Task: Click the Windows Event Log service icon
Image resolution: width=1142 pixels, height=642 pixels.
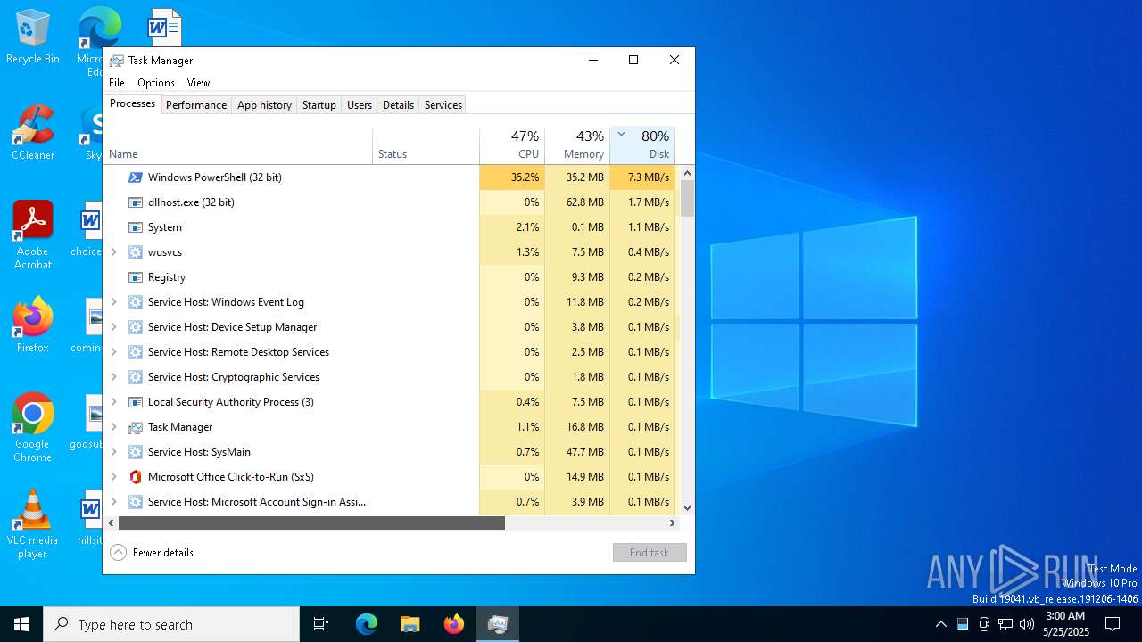Action: 136,302
